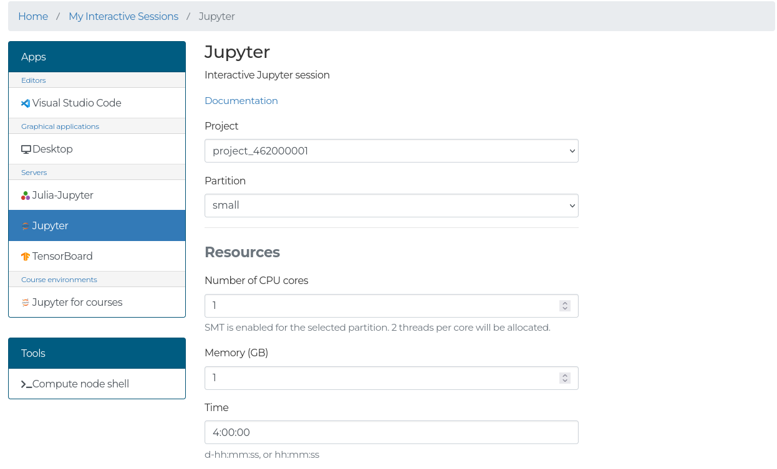Open the Project dropdown

click(x=391, y=150)
